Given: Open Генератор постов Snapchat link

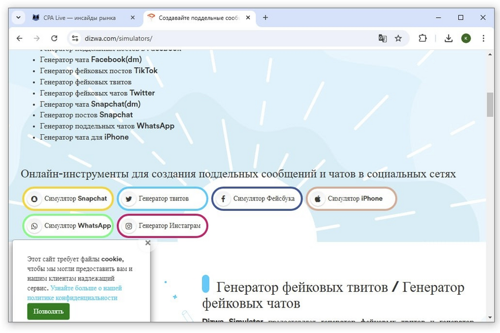Looking at the screenshot, I should point(86,115).
